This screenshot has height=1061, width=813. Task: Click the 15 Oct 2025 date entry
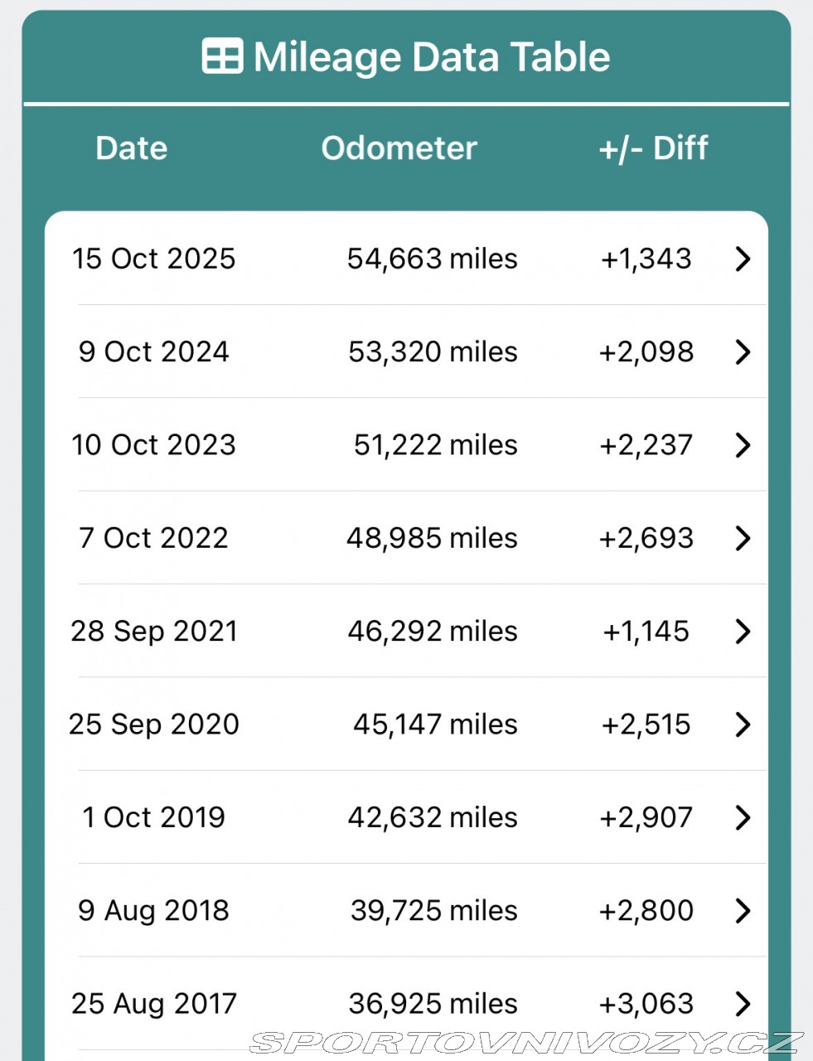[x=153, y=259]
